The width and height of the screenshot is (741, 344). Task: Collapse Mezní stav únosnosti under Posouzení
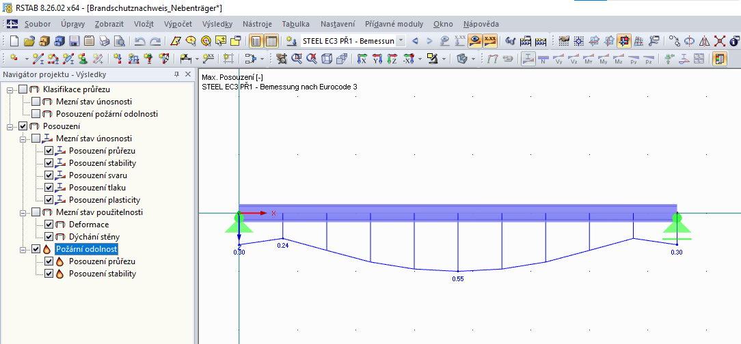pyautogui.click(x=23, y=139)
